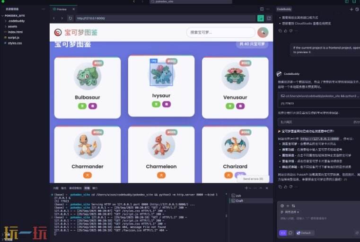Add a new terminal

coord(246,188)
